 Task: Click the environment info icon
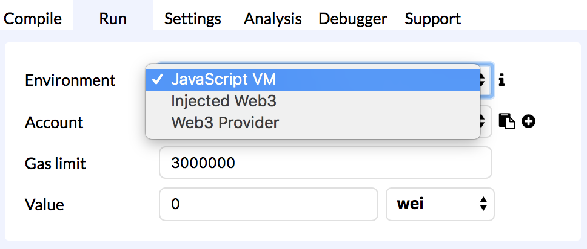pyautogui.click(x=501, y=79)
